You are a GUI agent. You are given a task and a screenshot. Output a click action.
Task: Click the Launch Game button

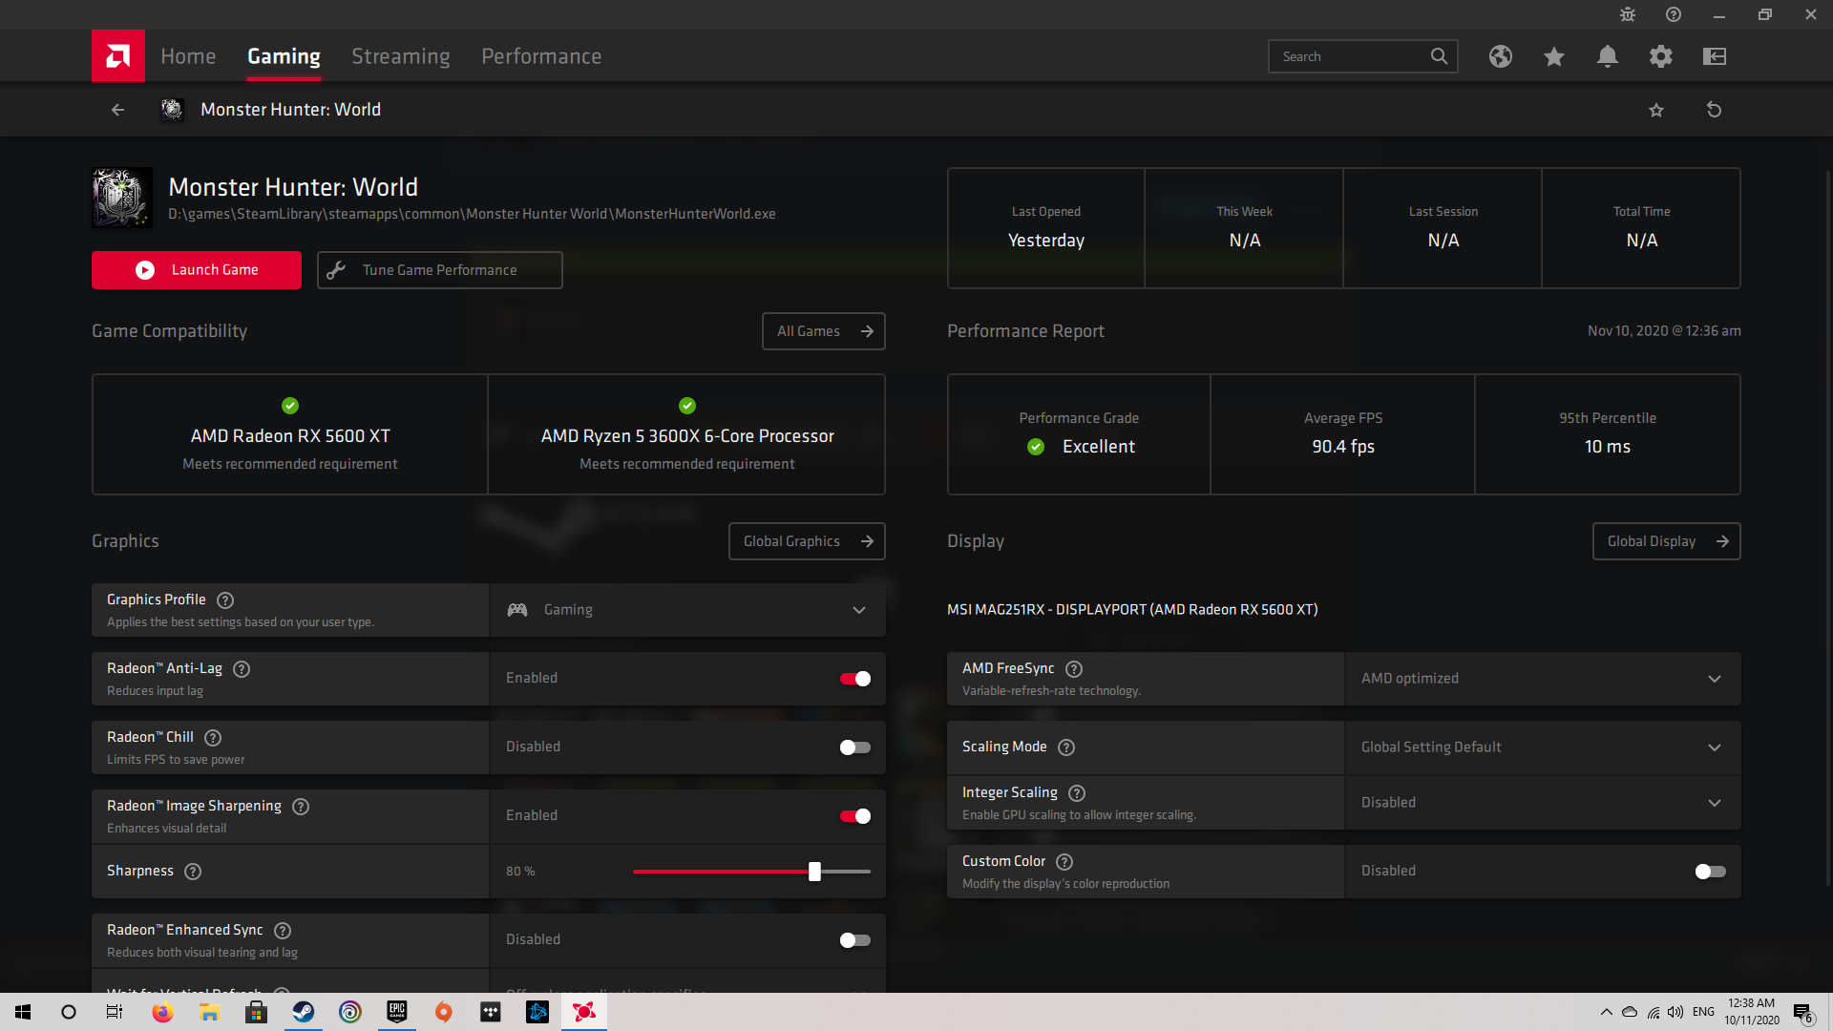point(197,270)
